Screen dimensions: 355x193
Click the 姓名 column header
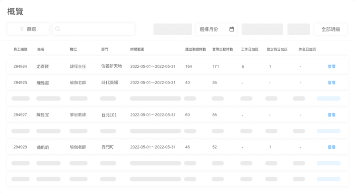41,49
